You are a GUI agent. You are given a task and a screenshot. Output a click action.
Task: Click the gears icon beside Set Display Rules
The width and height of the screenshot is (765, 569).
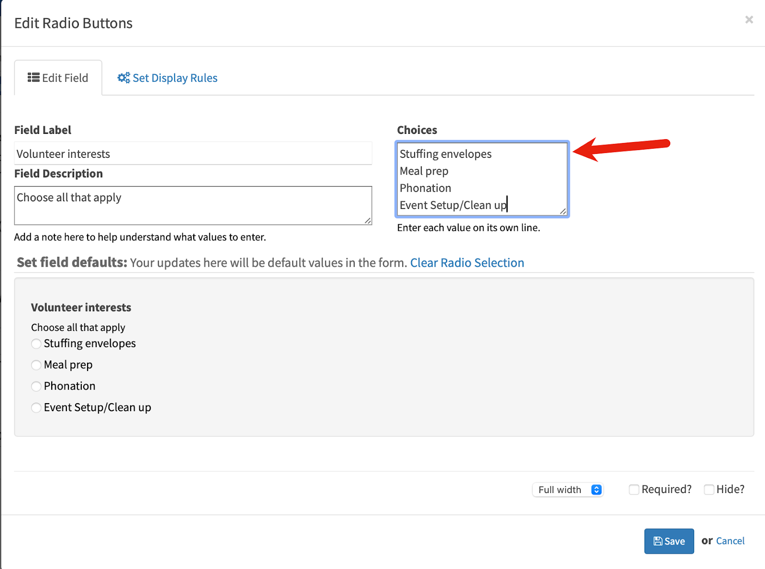point(124,77)
